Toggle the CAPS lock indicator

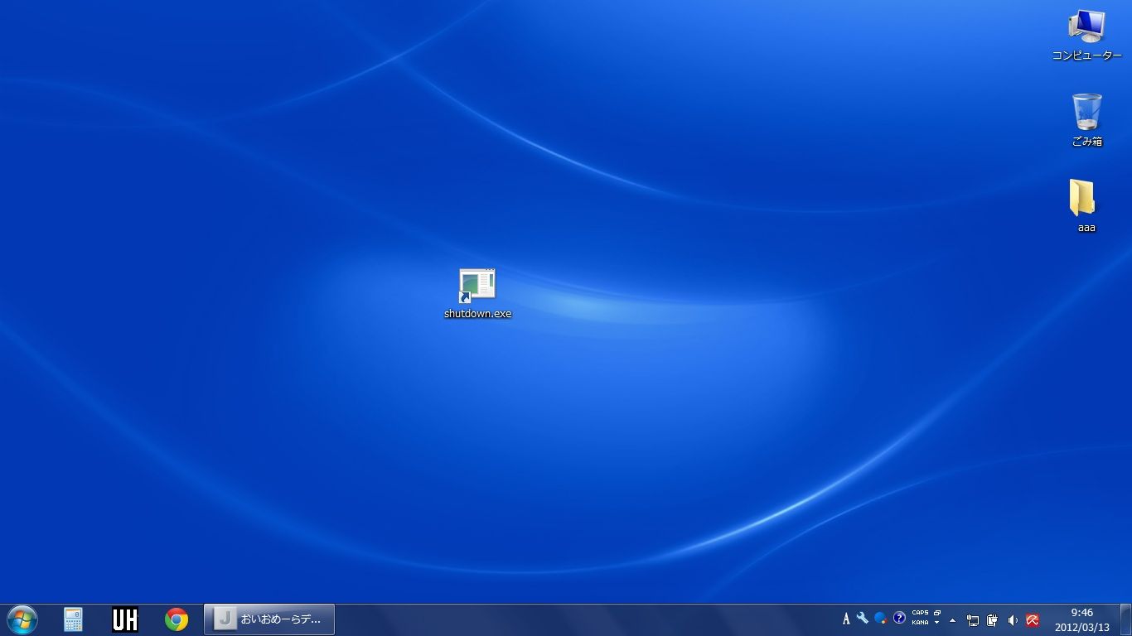point(920,614)
